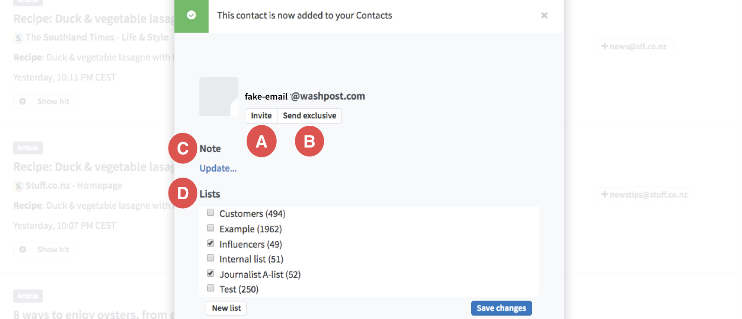Image resolution: width=742 pixels, height=319 pixels.
Task: Add the news@stl.co.nz contact
Action: coord(633,46)
